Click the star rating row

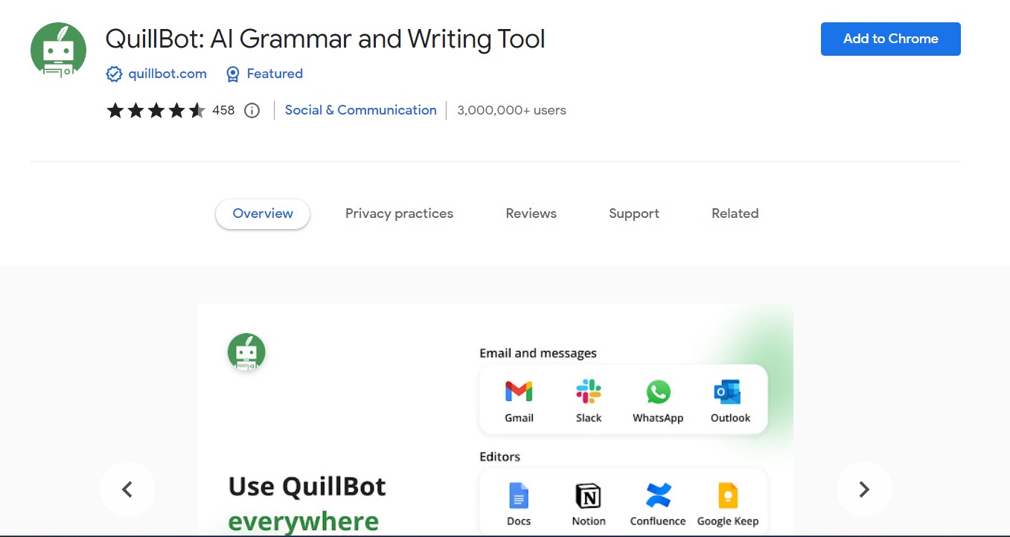point(156,111)
